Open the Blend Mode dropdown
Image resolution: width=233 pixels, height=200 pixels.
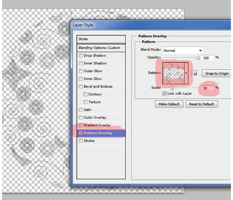183,50
